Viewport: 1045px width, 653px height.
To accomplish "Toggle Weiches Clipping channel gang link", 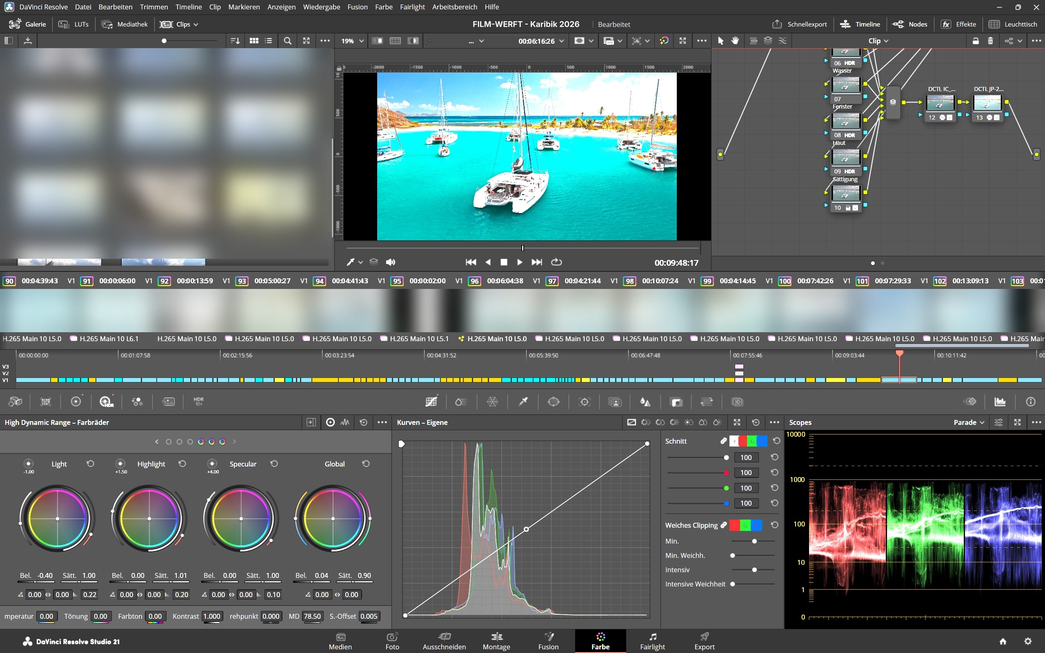I will [x=723, y=525].
